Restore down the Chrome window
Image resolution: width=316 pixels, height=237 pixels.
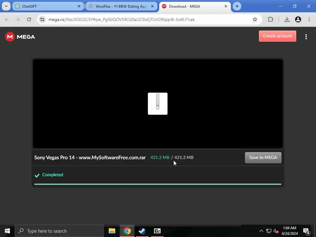tap(294, 6)
